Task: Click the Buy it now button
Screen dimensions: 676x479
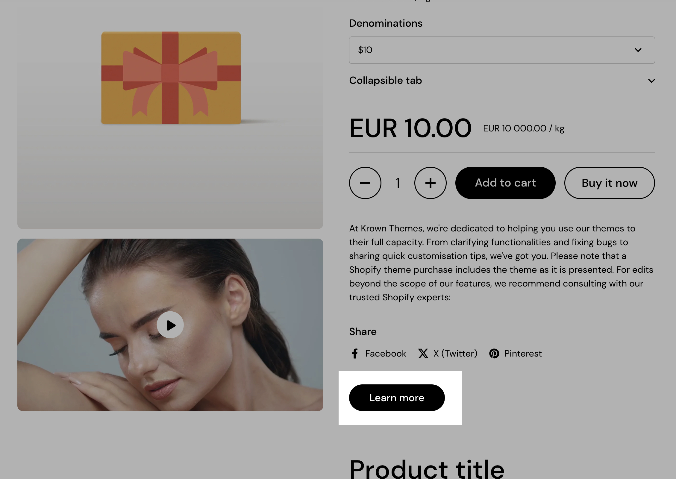Action: pyautogui.click(x=610, y=183)
